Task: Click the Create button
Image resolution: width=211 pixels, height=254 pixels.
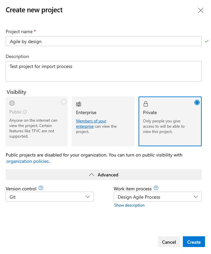Action: pyautogui.click(x=194, y=242)
